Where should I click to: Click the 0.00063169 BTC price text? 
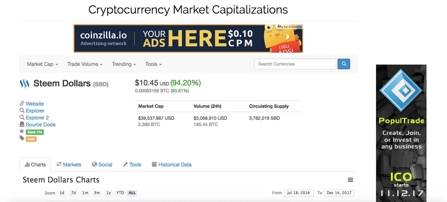(x=152, y=91)
